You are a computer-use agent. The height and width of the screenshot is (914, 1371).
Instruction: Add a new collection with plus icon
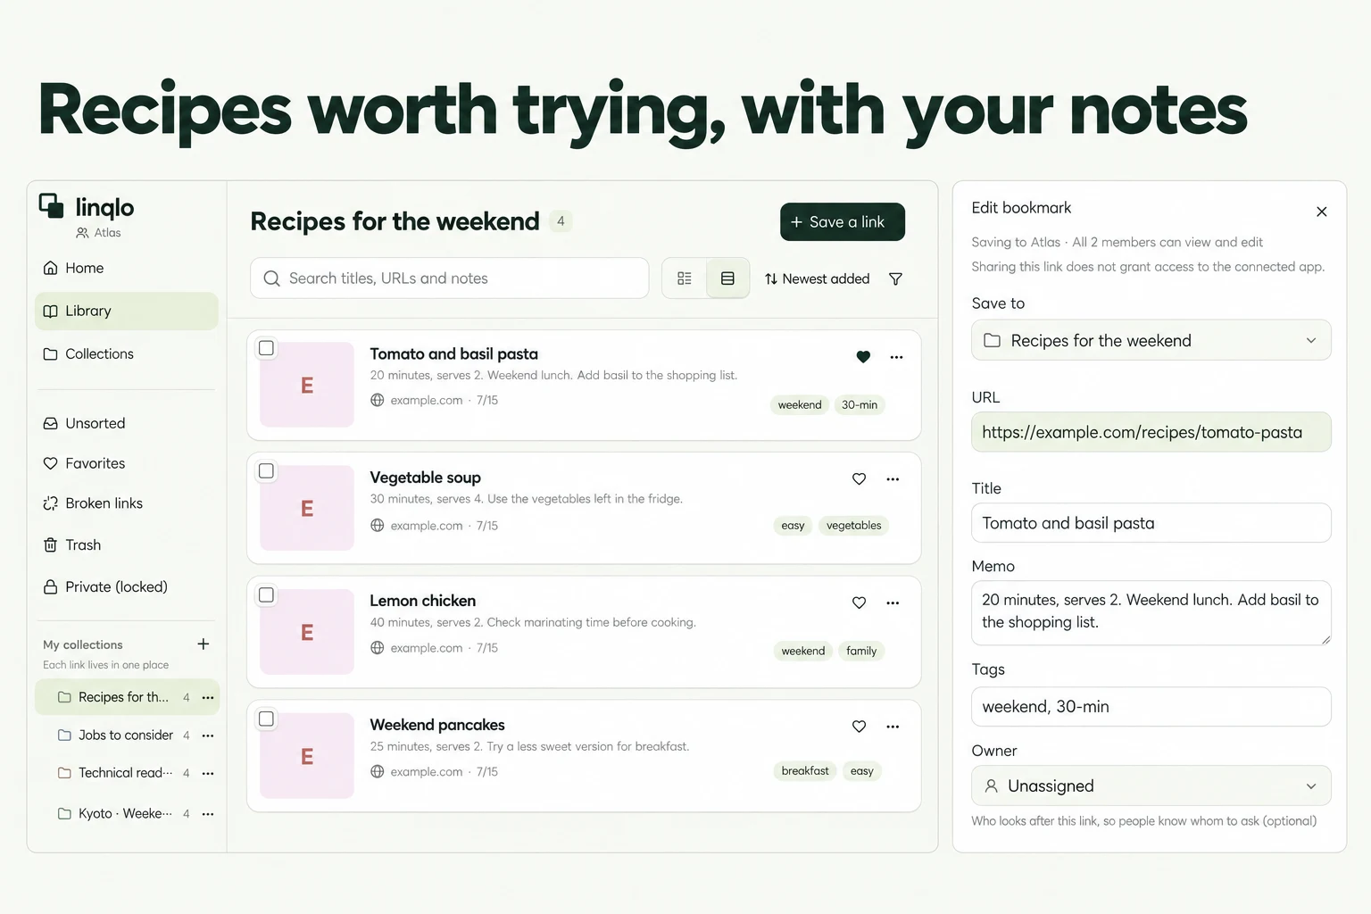[x=204, y=644]
